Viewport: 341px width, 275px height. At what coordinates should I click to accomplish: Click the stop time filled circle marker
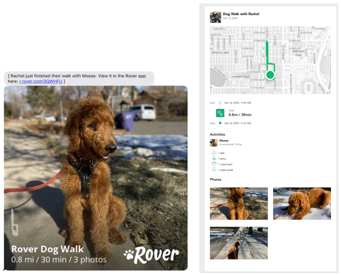coord(220,123)
